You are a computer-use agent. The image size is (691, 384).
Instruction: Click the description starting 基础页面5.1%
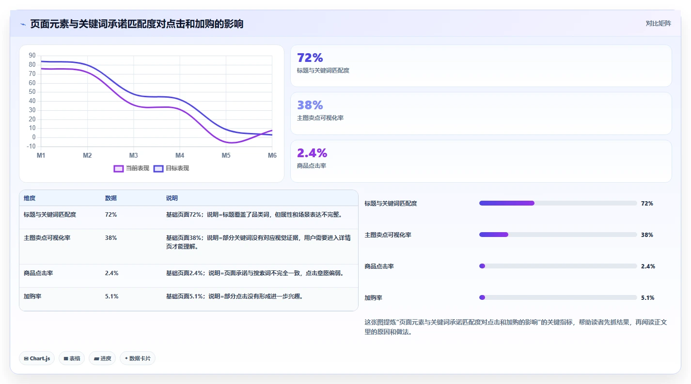[x=236, y=296]
